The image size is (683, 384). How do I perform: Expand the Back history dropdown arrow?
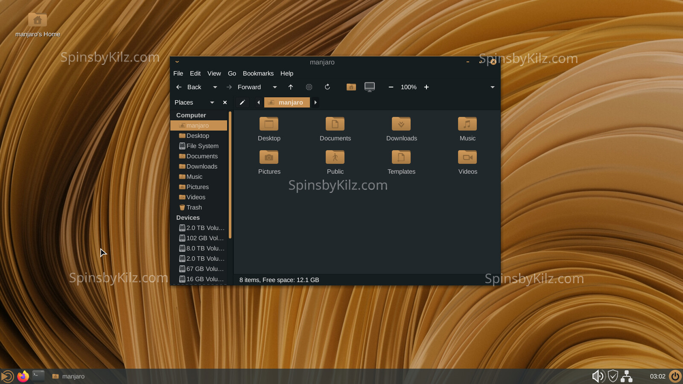pos(215,87)
